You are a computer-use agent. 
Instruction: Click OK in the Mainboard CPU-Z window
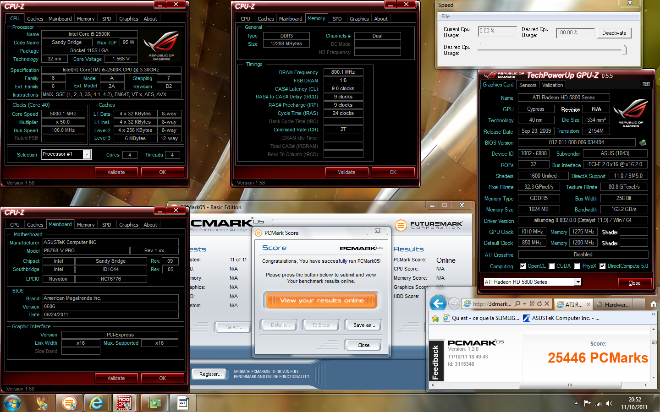click(163, 378)
